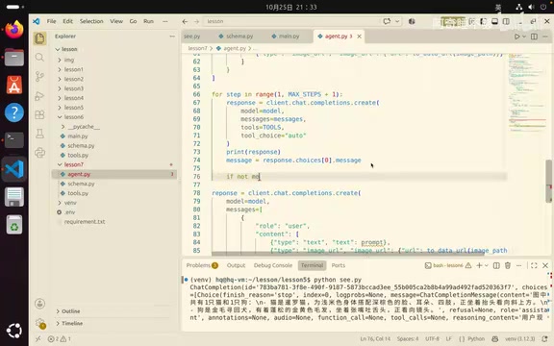Split the editor right
Image resolution: width=554 pixels, height=346 pixels.
click(x=534, y=37)
